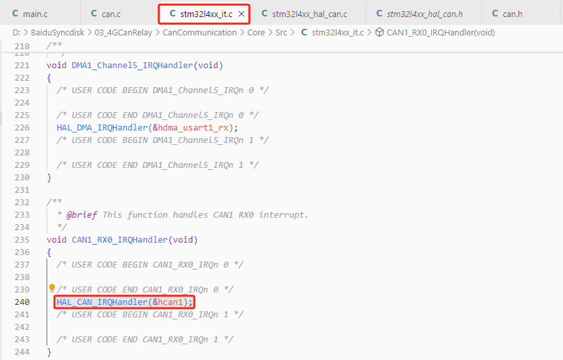
Task: Open CAN1_RX0_IRQHandler(void) breadcrumb symbol
Action: (x=440, y=33)
